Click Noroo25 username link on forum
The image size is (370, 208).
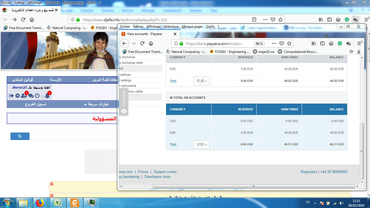19,88
